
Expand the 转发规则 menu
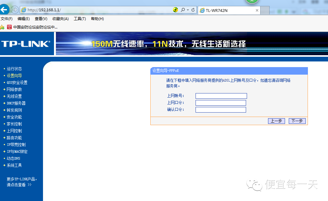[x=14, y=110]
